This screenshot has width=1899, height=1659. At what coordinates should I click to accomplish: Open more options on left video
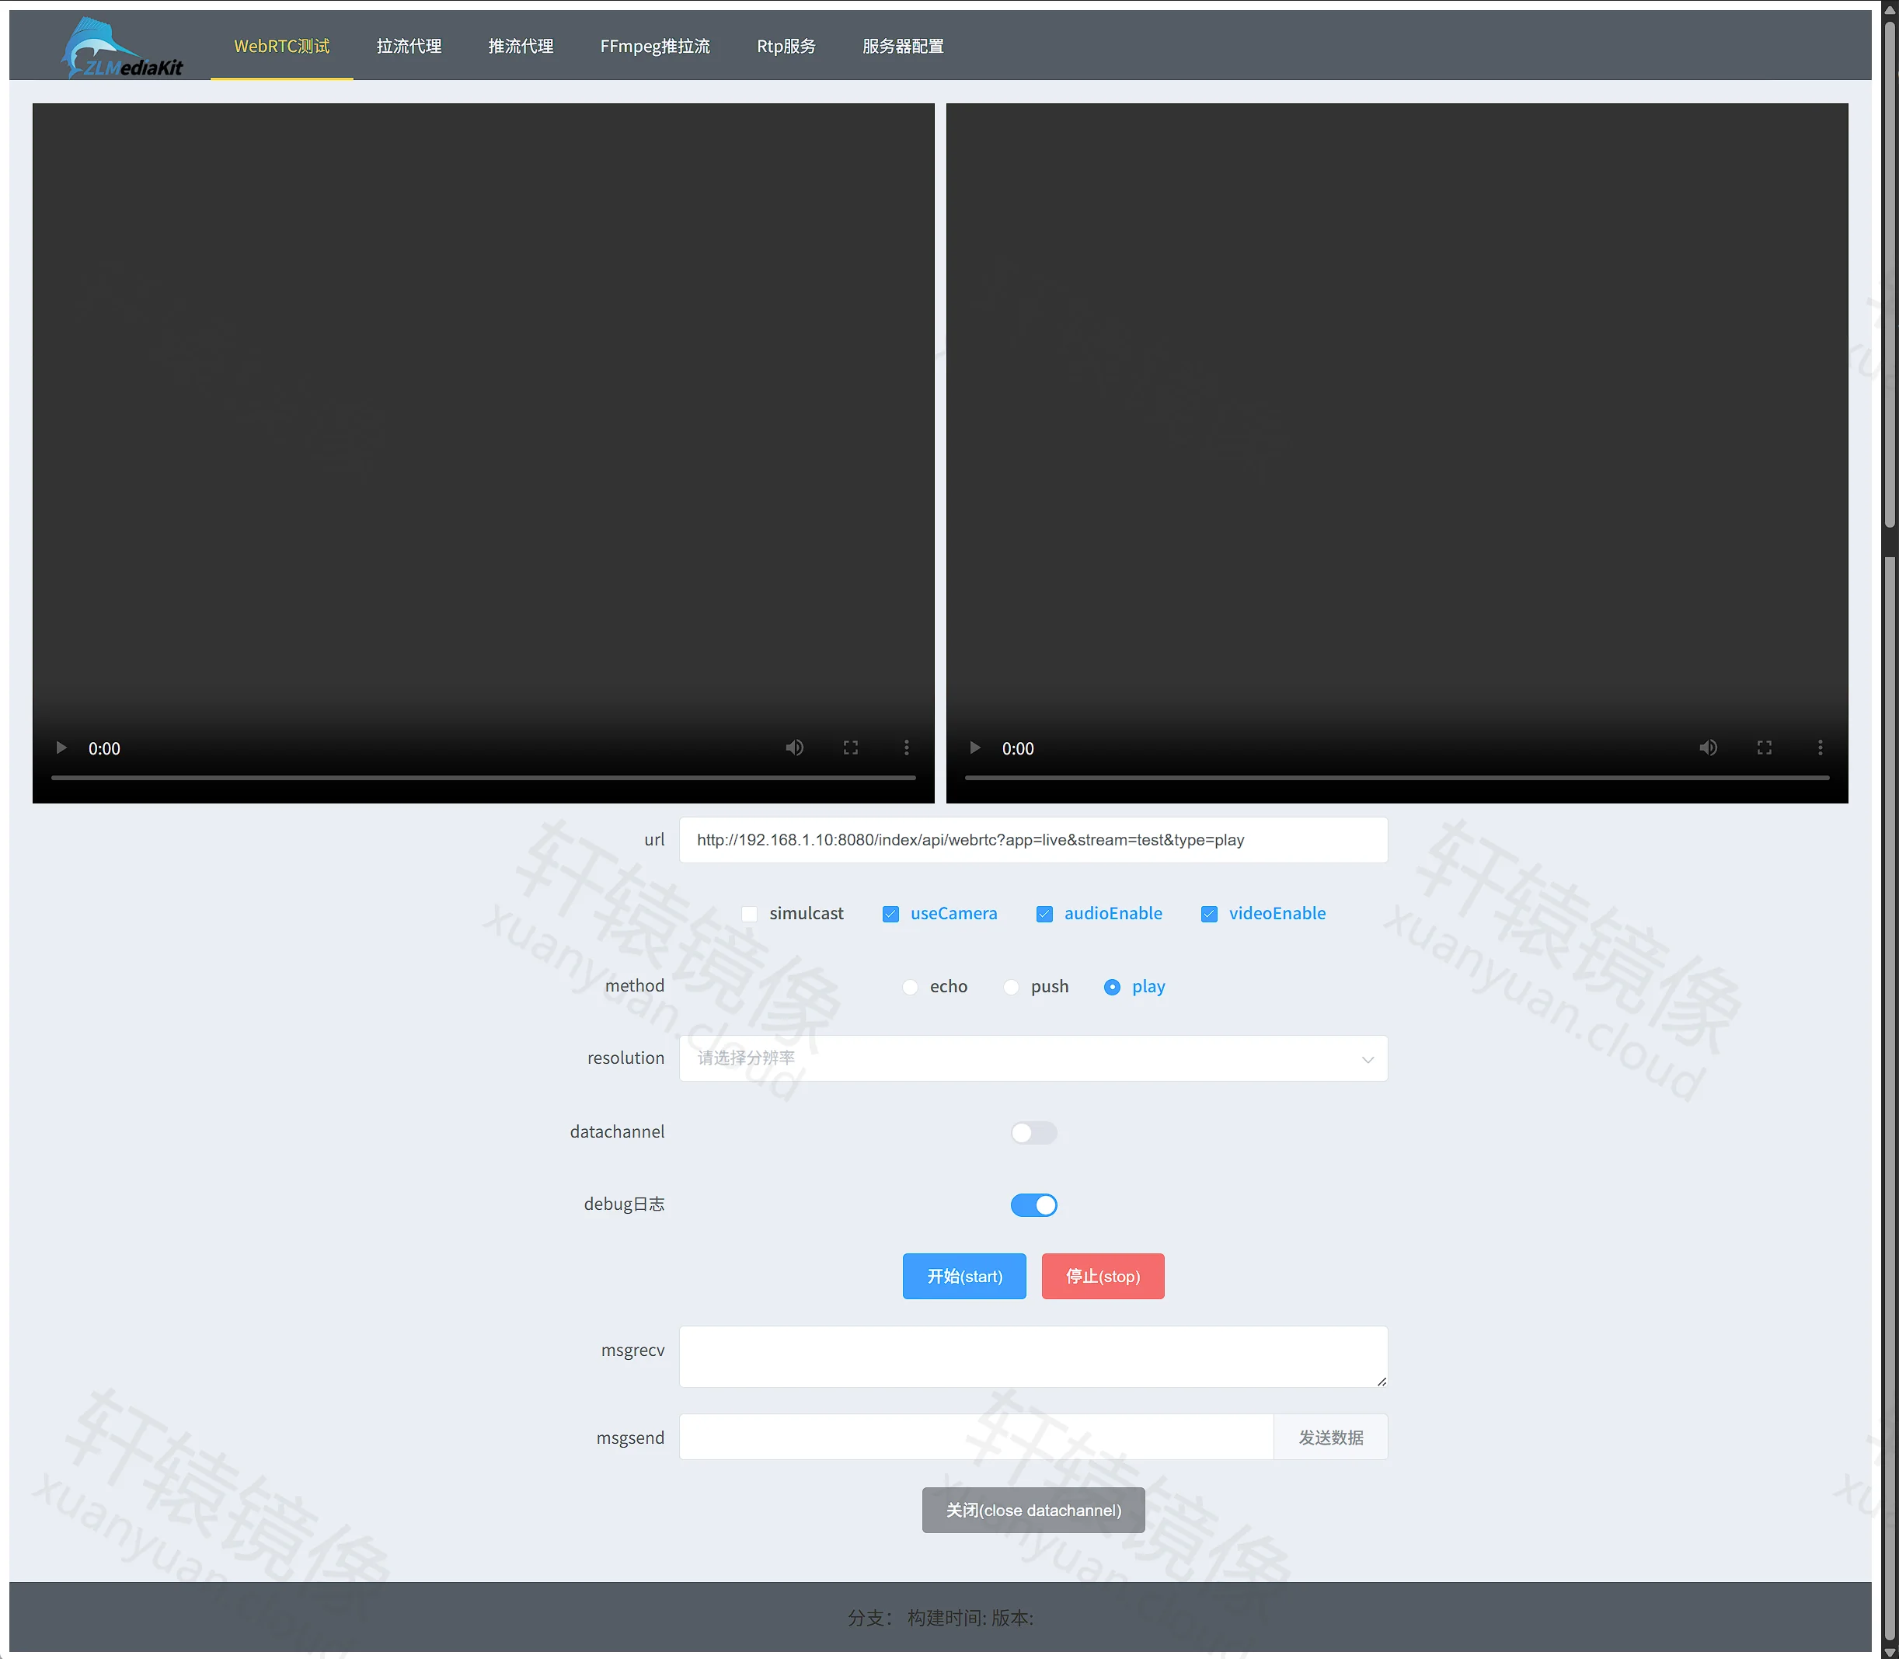click(x=907, y=748)
